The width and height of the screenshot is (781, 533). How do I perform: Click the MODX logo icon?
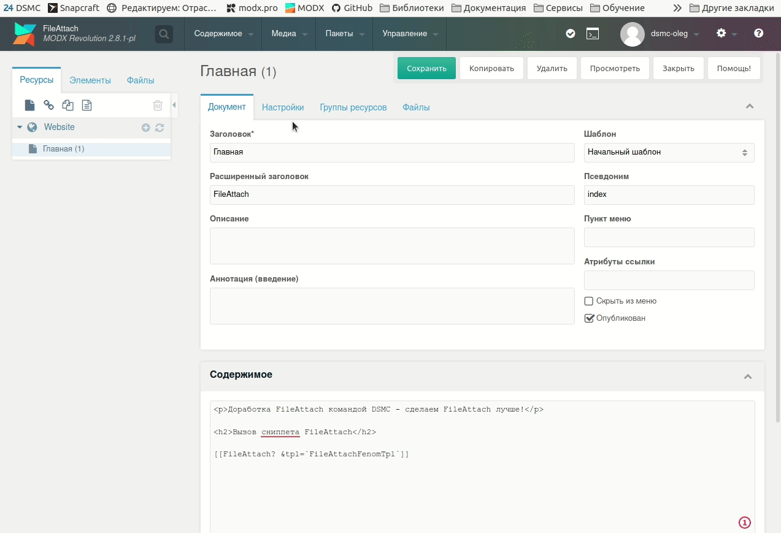25,34
